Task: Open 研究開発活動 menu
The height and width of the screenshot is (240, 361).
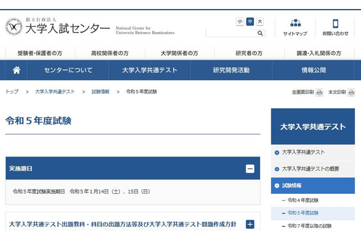Action: (x=231, y=70)
